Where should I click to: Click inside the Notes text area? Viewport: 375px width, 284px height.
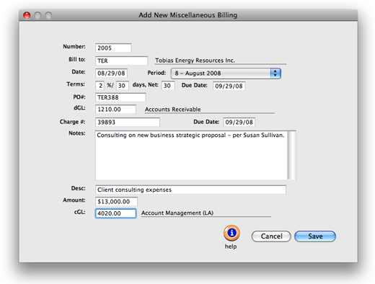click(191, 155)
